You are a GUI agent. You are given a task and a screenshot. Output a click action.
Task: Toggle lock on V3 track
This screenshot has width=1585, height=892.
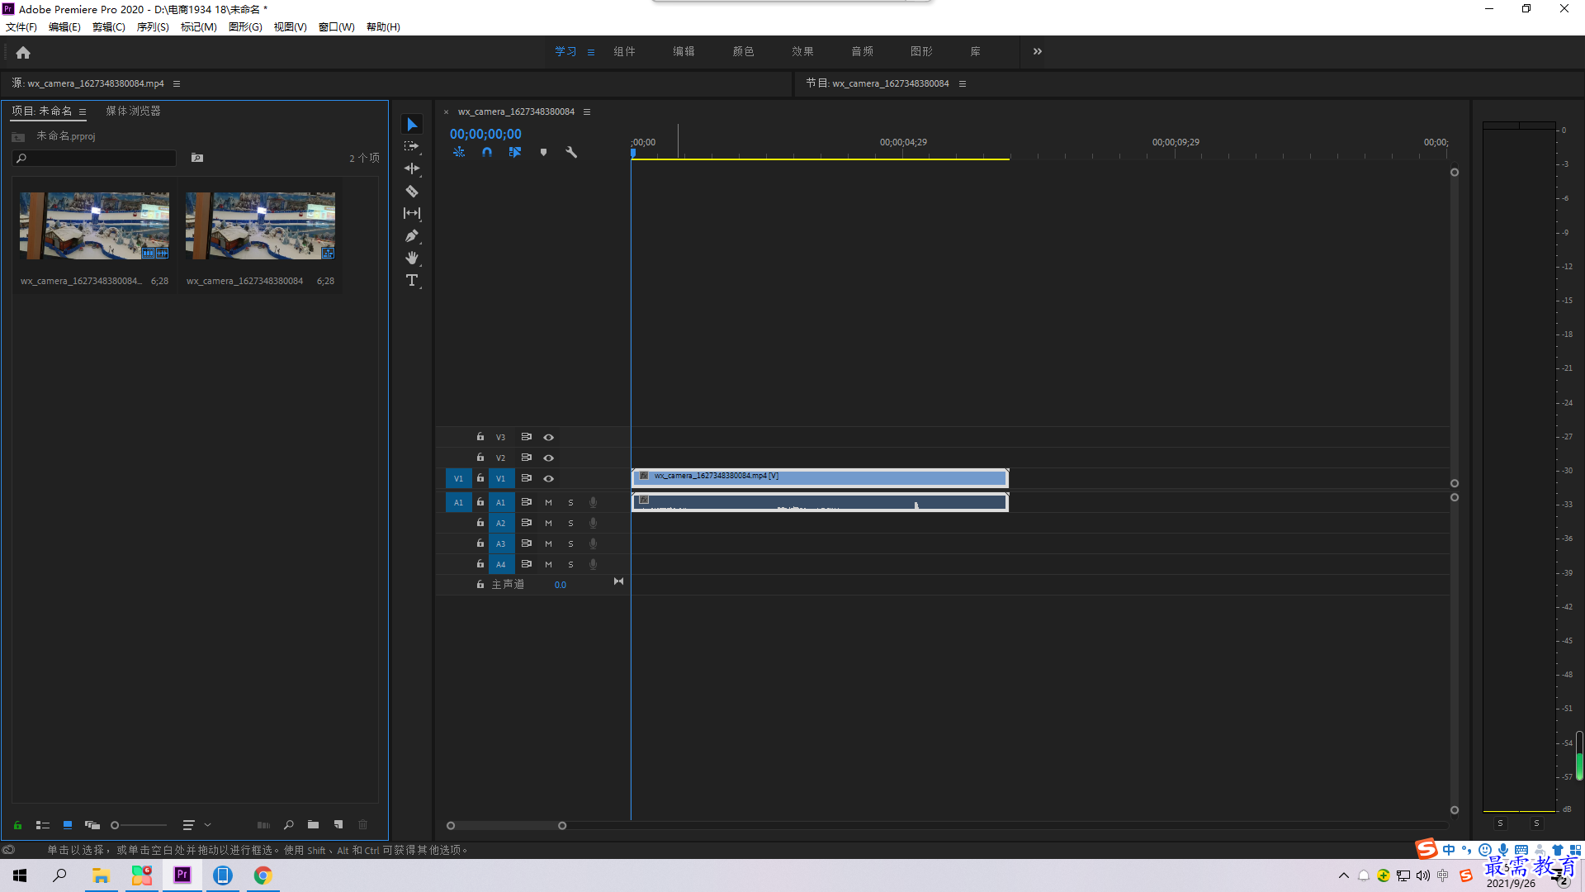click(480, 436)
